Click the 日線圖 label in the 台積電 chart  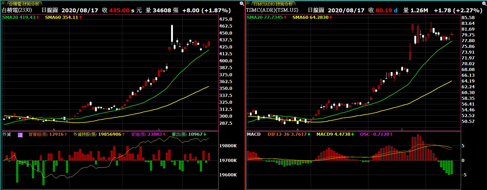click(x=50, y=10)
